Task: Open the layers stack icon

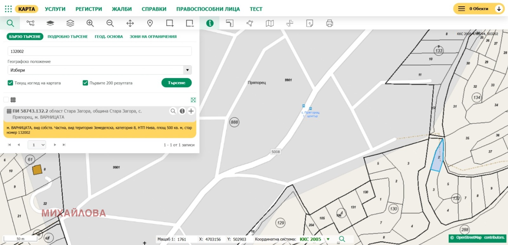Action: click(70, 23)
